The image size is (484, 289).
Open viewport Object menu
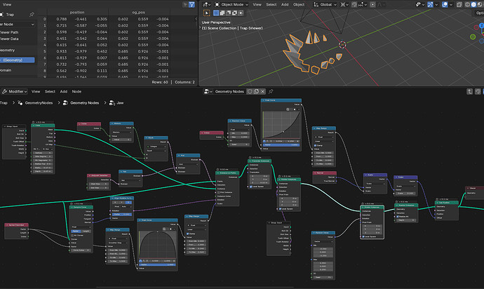pyautogui.click(x=299, y=4)
